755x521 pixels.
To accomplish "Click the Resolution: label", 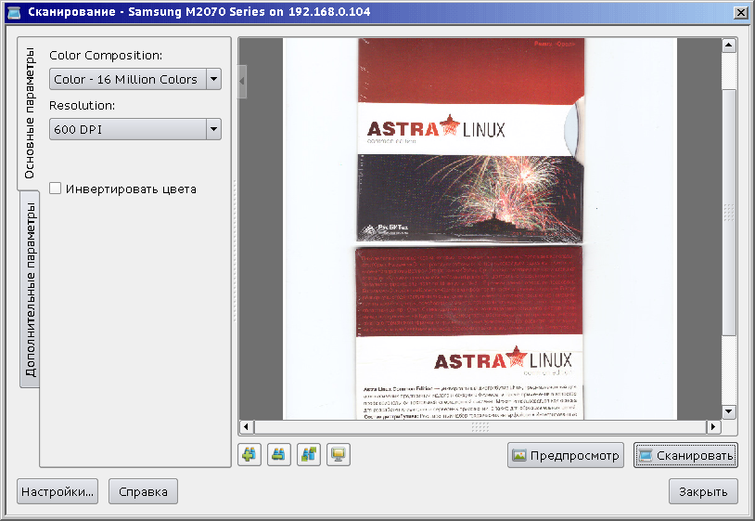I will [x=83, y=106].
